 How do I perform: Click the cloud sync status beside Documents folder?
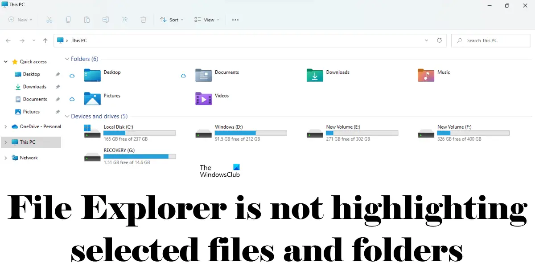click(x=183, y=76)
